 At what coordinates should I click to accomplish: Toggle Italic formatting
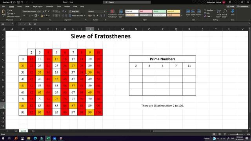[x=27, y=16]
